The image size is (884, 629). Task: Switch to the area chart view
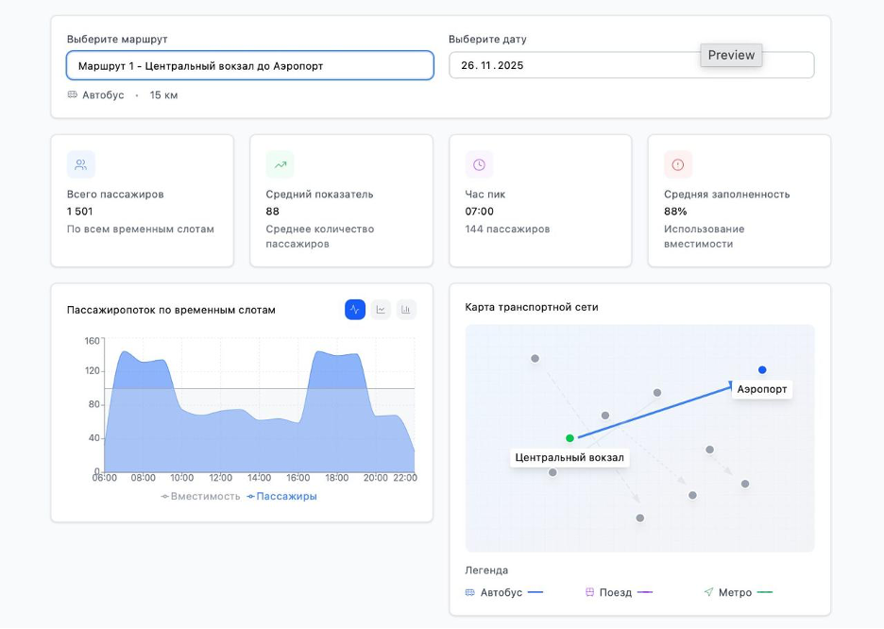pos(355,309)
